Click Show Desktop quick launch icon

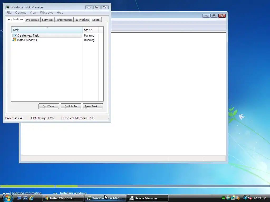pyautogui.click(x=19, y=198)
